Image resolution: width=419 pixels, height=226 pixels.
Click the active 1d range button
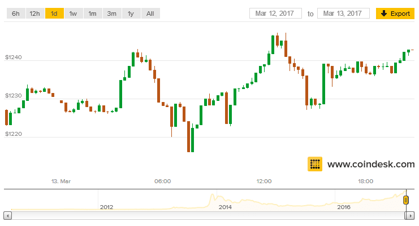pos(54,13)
